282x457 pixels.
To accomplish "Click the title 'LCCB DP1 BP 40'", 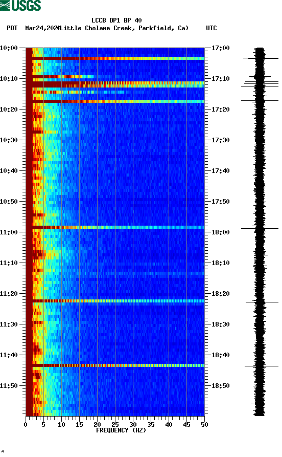I will pyautogui.click(x=116, y=20).
